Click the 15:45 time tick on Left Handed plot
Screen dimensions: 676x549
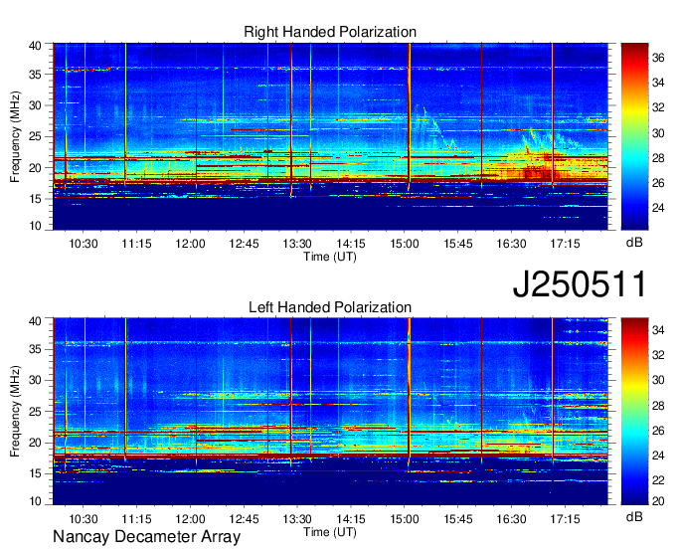458,519
